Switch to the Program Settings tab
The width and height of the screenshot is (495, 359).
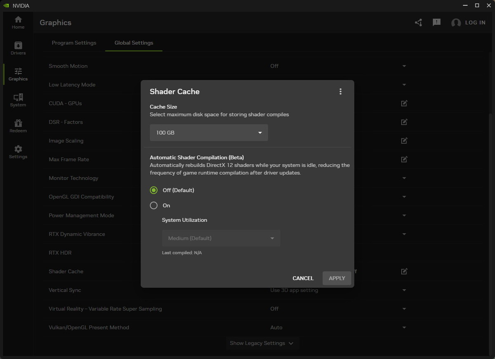click(74, 43)
